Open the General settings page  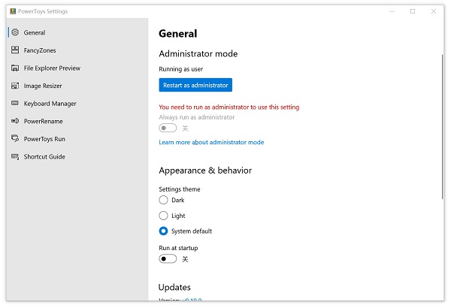77,32
